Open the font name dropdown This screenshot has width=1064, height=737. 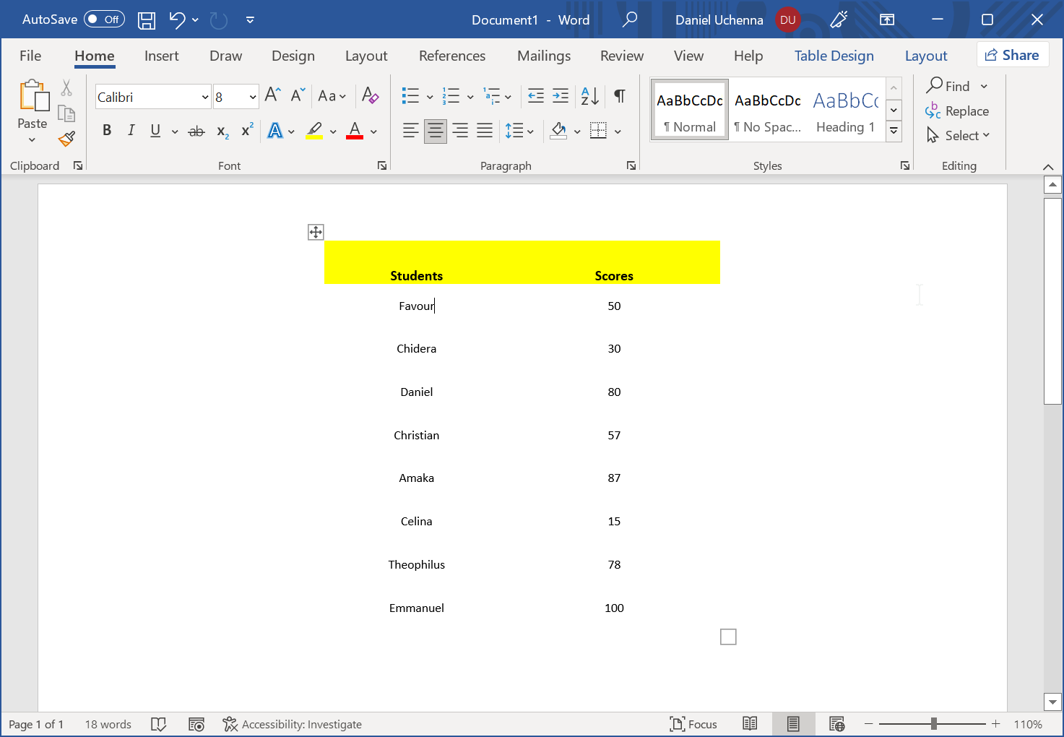tap(205, 96)
